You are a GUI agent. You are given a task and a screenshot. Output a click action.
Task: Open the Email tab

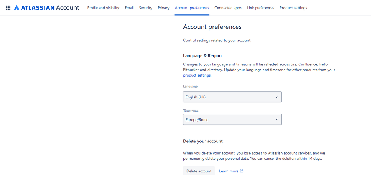click(129, 8)
